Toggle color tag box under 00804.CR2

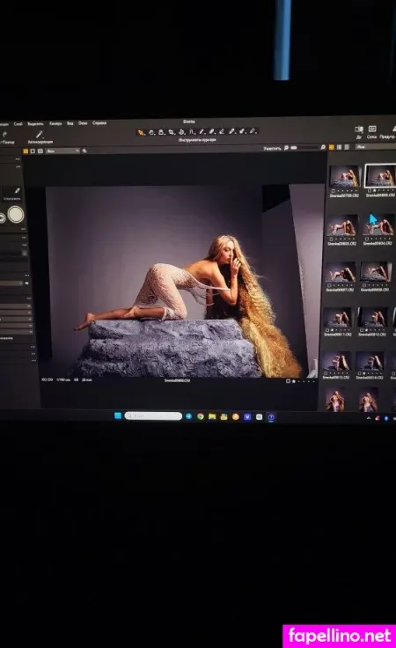click(x=366, y=239)
